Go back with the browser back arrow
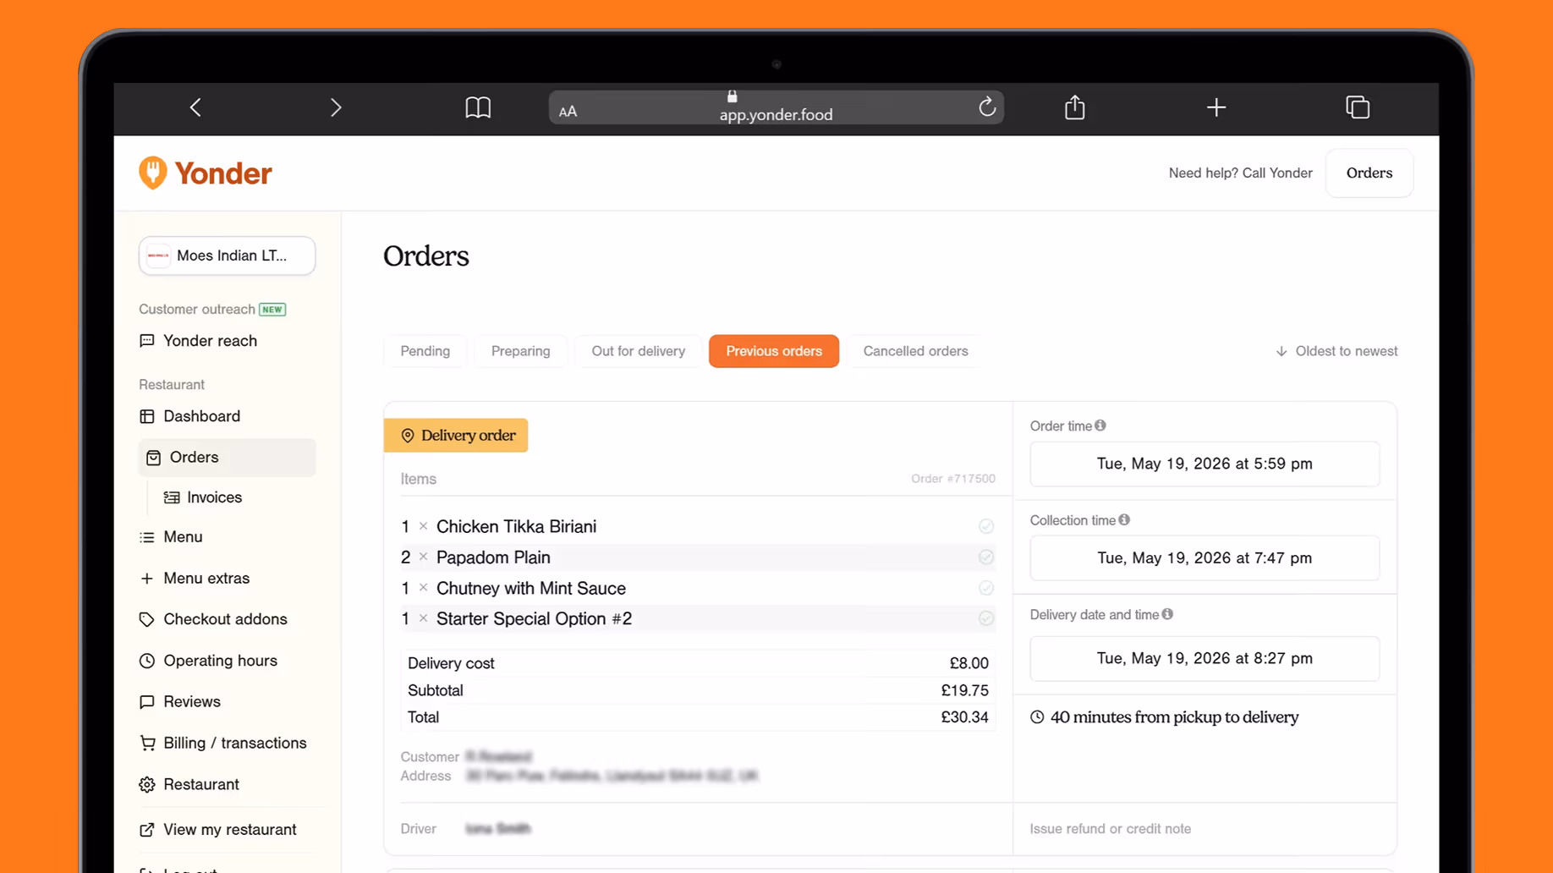This screenshot has width=1553, height=873. point(195,107)
